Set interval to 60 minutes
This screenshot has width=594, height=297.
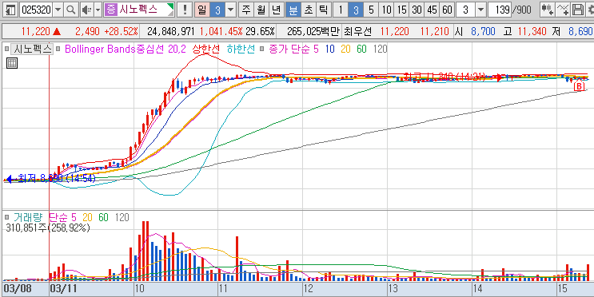tap(447, 10)
